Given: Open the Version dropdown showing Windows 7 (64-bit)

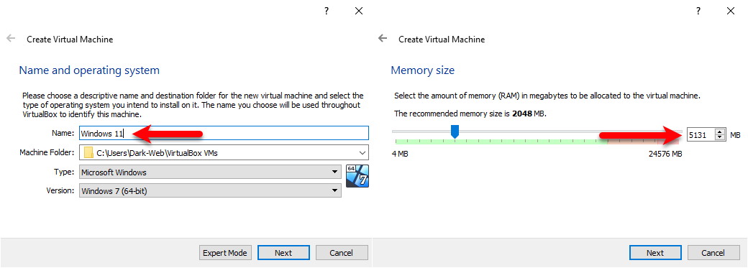Looking at the screenshot, I should [210, 191].
